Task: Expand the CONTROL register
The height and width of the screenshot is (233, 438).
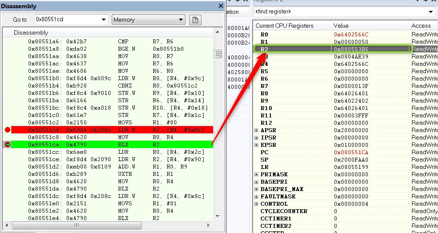Action: point(256,204)
